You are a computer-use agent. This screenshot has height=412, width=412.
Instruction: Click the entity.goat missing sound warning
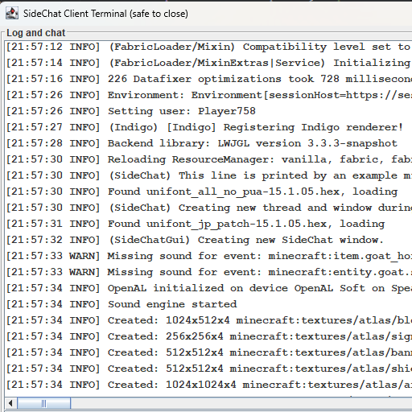209,272
